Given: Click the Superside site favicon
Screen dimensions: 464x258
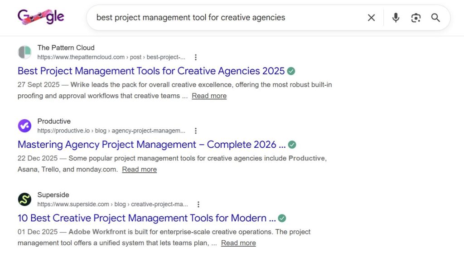Looking at the screenshot, I should click(x=24, y=200).
